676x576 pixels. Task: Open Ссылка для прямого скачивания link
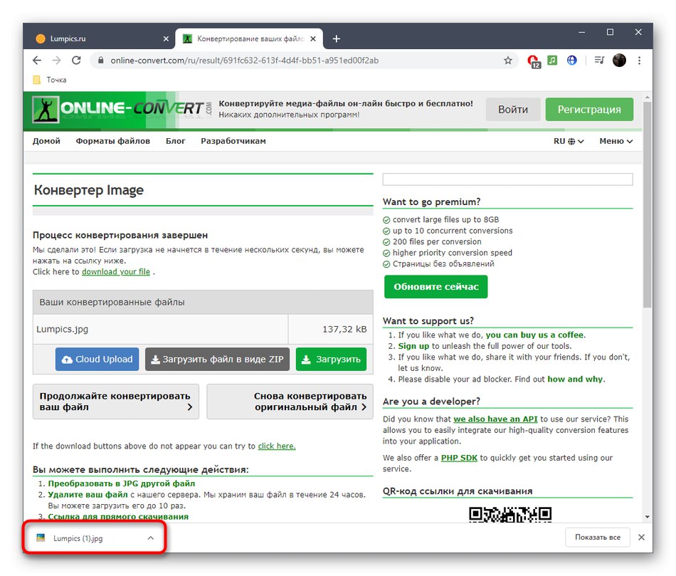pyautogui.click(x=118, y=517)
